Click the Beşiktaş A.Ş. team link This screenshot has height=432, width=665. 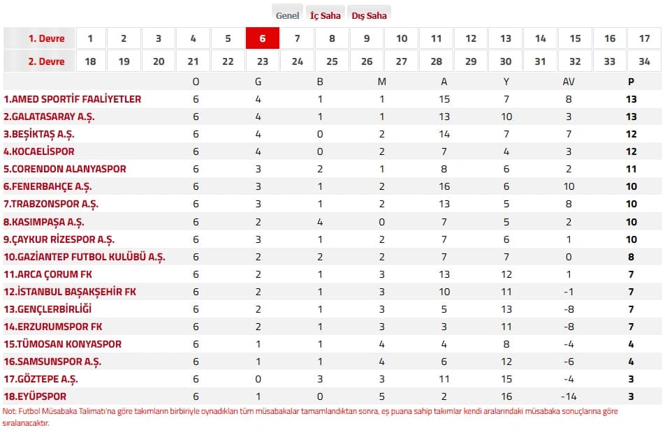pos(38,134)
